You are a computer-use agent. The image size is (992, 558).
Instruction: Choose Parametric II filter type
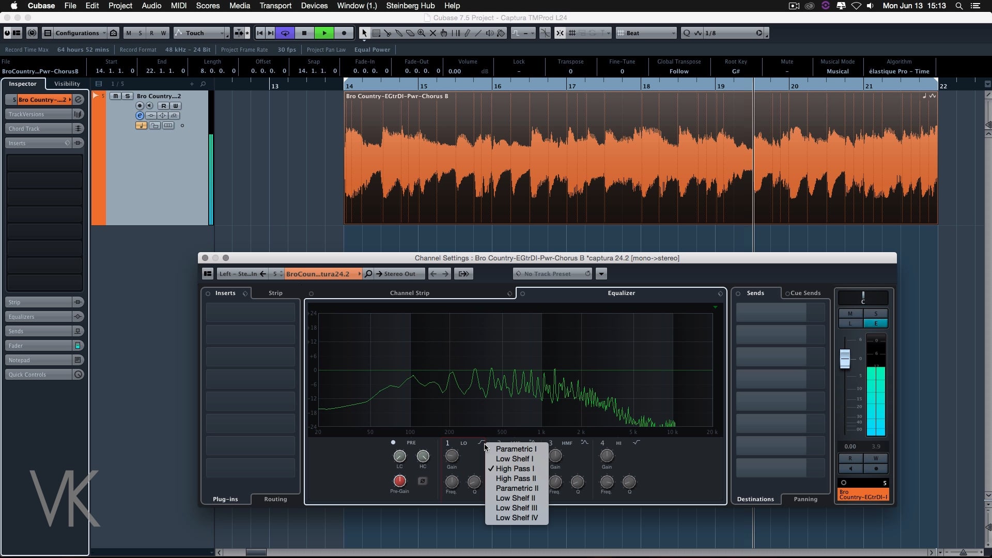pyautogui.click(x=517, y=488)
